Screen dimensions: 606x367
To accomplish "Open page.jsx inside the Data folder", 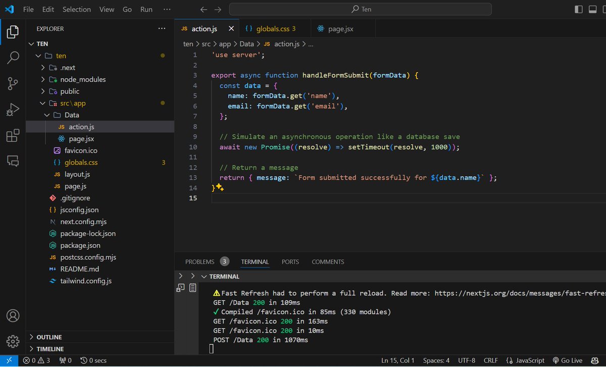I will [x=81, y=139].
